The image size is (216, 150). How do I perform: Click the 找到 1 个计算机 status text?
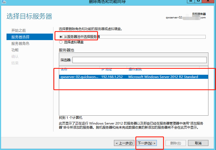(x=71, y=118)
